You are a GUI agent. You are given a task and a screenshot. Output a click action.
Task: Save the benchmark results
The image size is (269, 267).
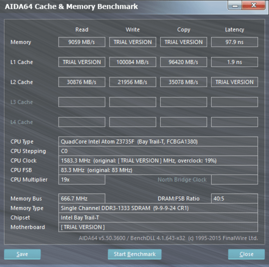point(22,254)
